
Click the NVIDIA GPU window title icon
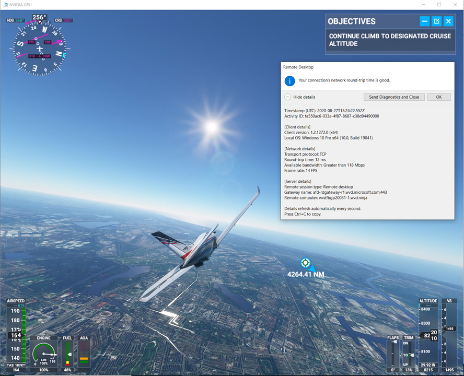(6, 5)
